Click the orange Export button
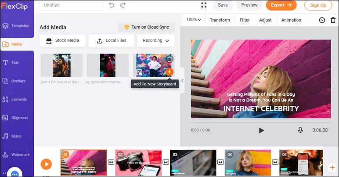 click(281, 5)
